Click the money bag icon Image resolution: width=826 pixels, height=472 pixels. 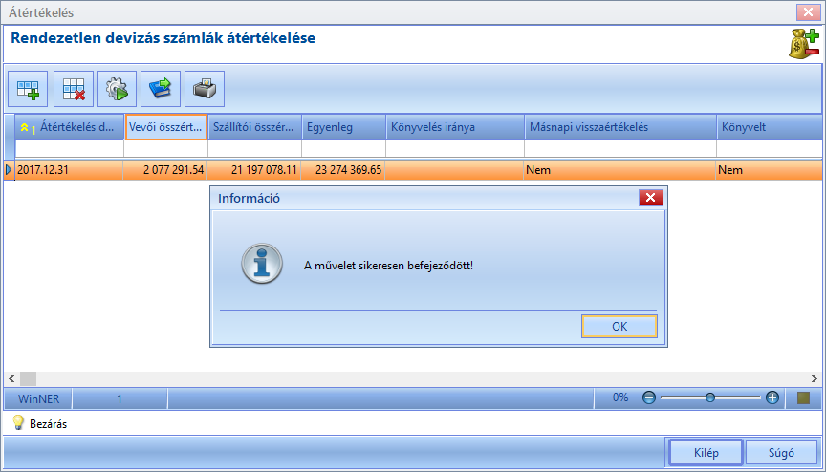tap(804, 44)
